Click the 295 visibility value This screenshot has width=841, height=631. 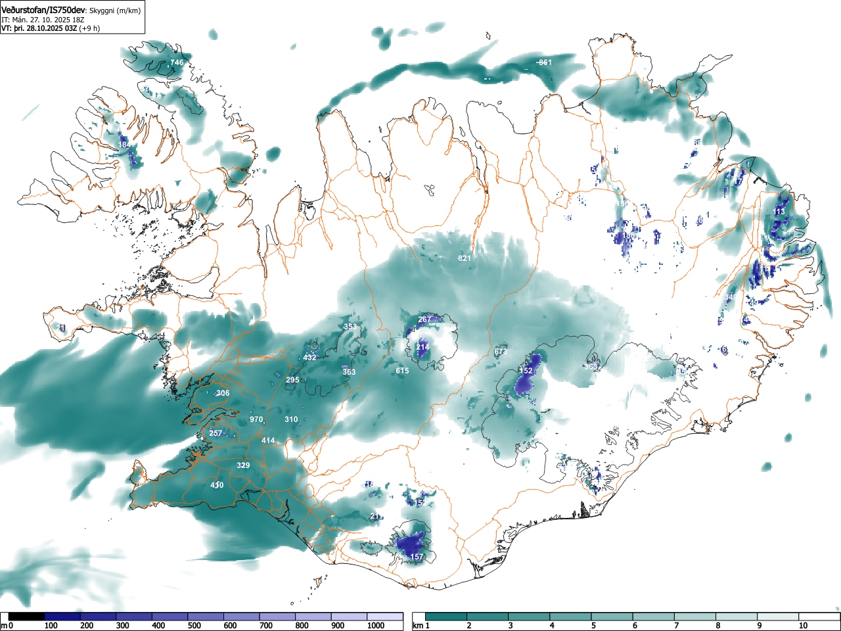(x=292, y=380)
